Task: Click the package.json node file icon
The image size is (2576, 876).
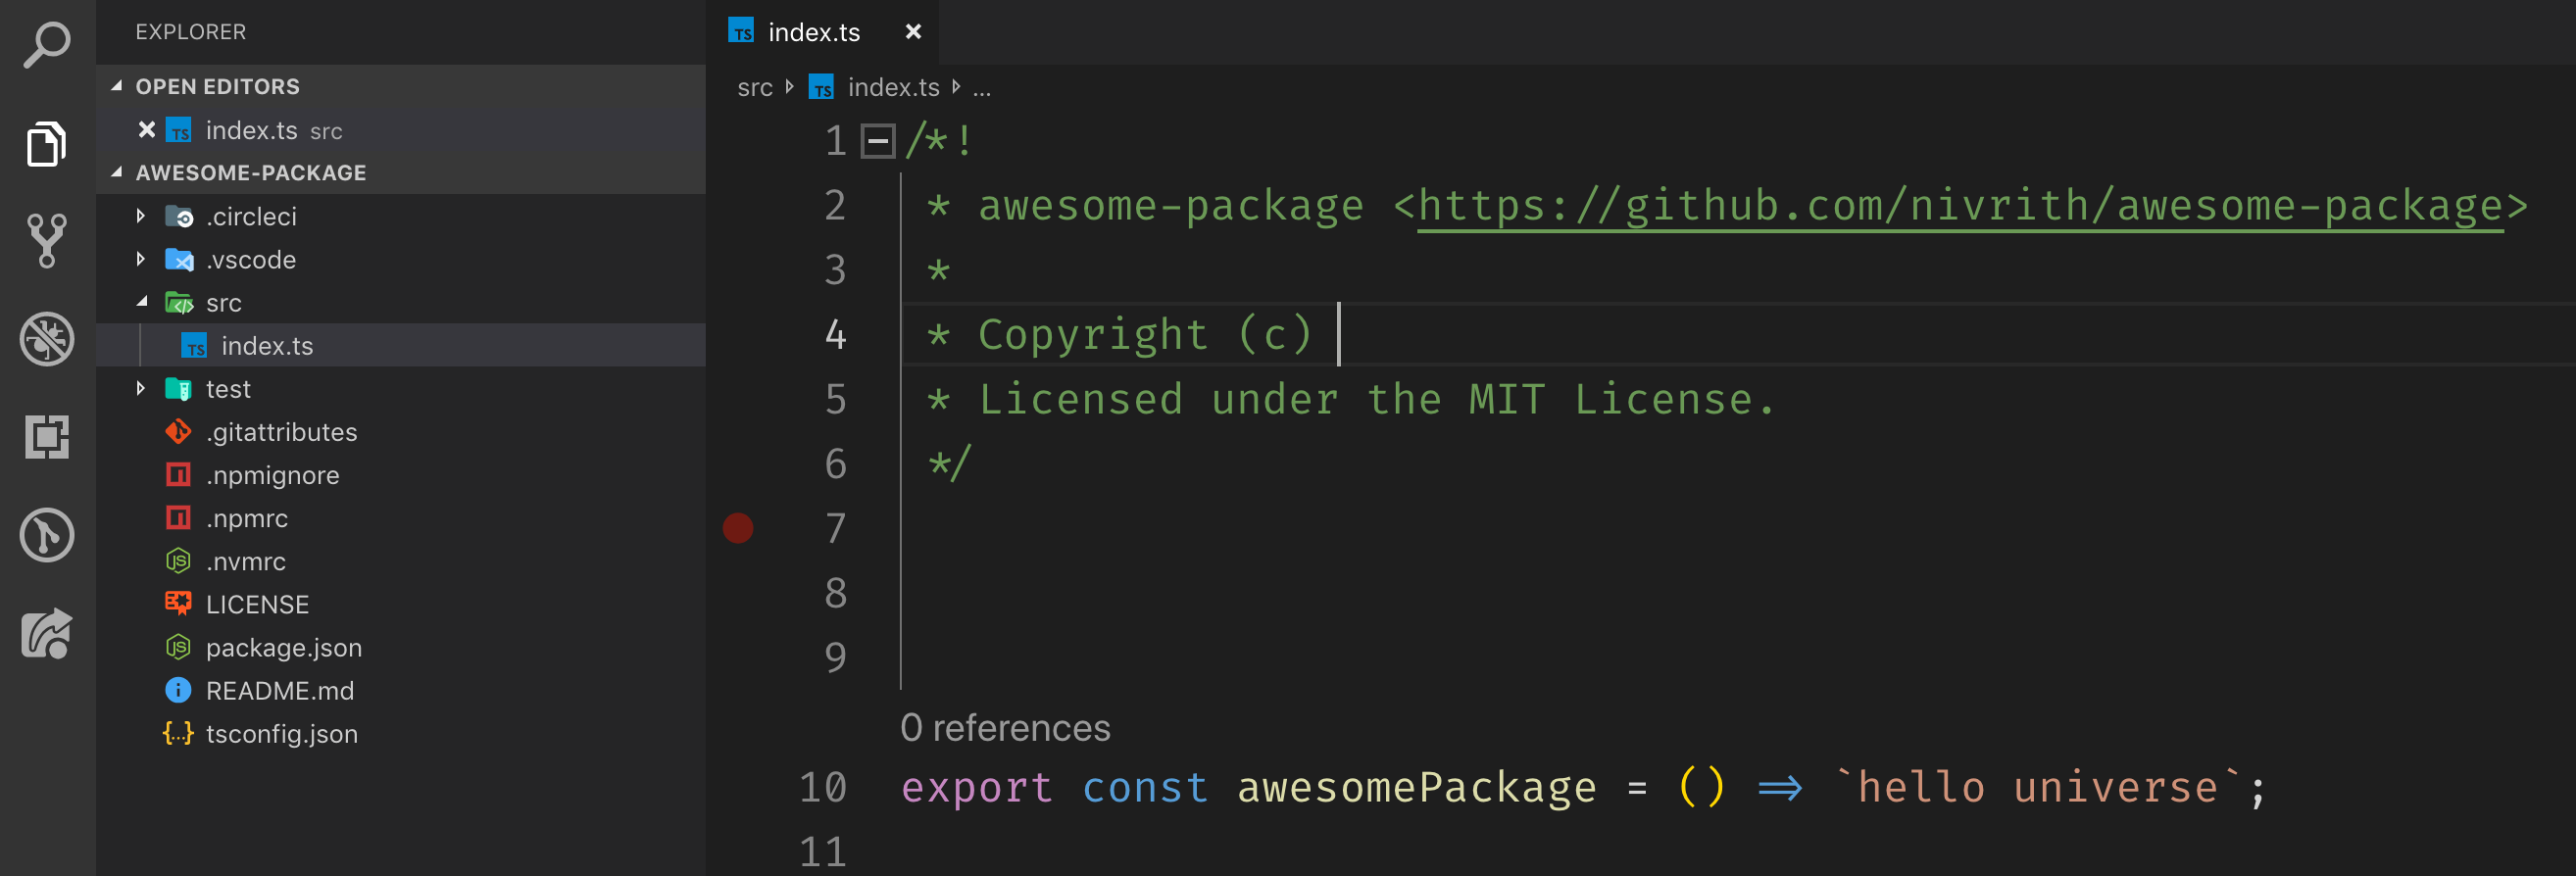Action: click(178, 646)
